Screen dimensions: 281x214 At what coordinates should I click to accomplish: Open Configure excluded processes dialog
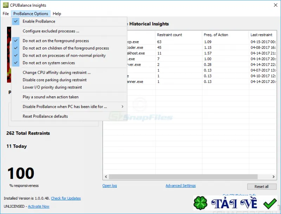[x=69, y=31]
